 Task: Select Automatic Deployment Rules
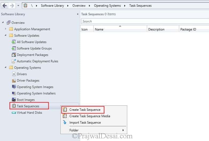pyautogui.click(x=37, y=61)
